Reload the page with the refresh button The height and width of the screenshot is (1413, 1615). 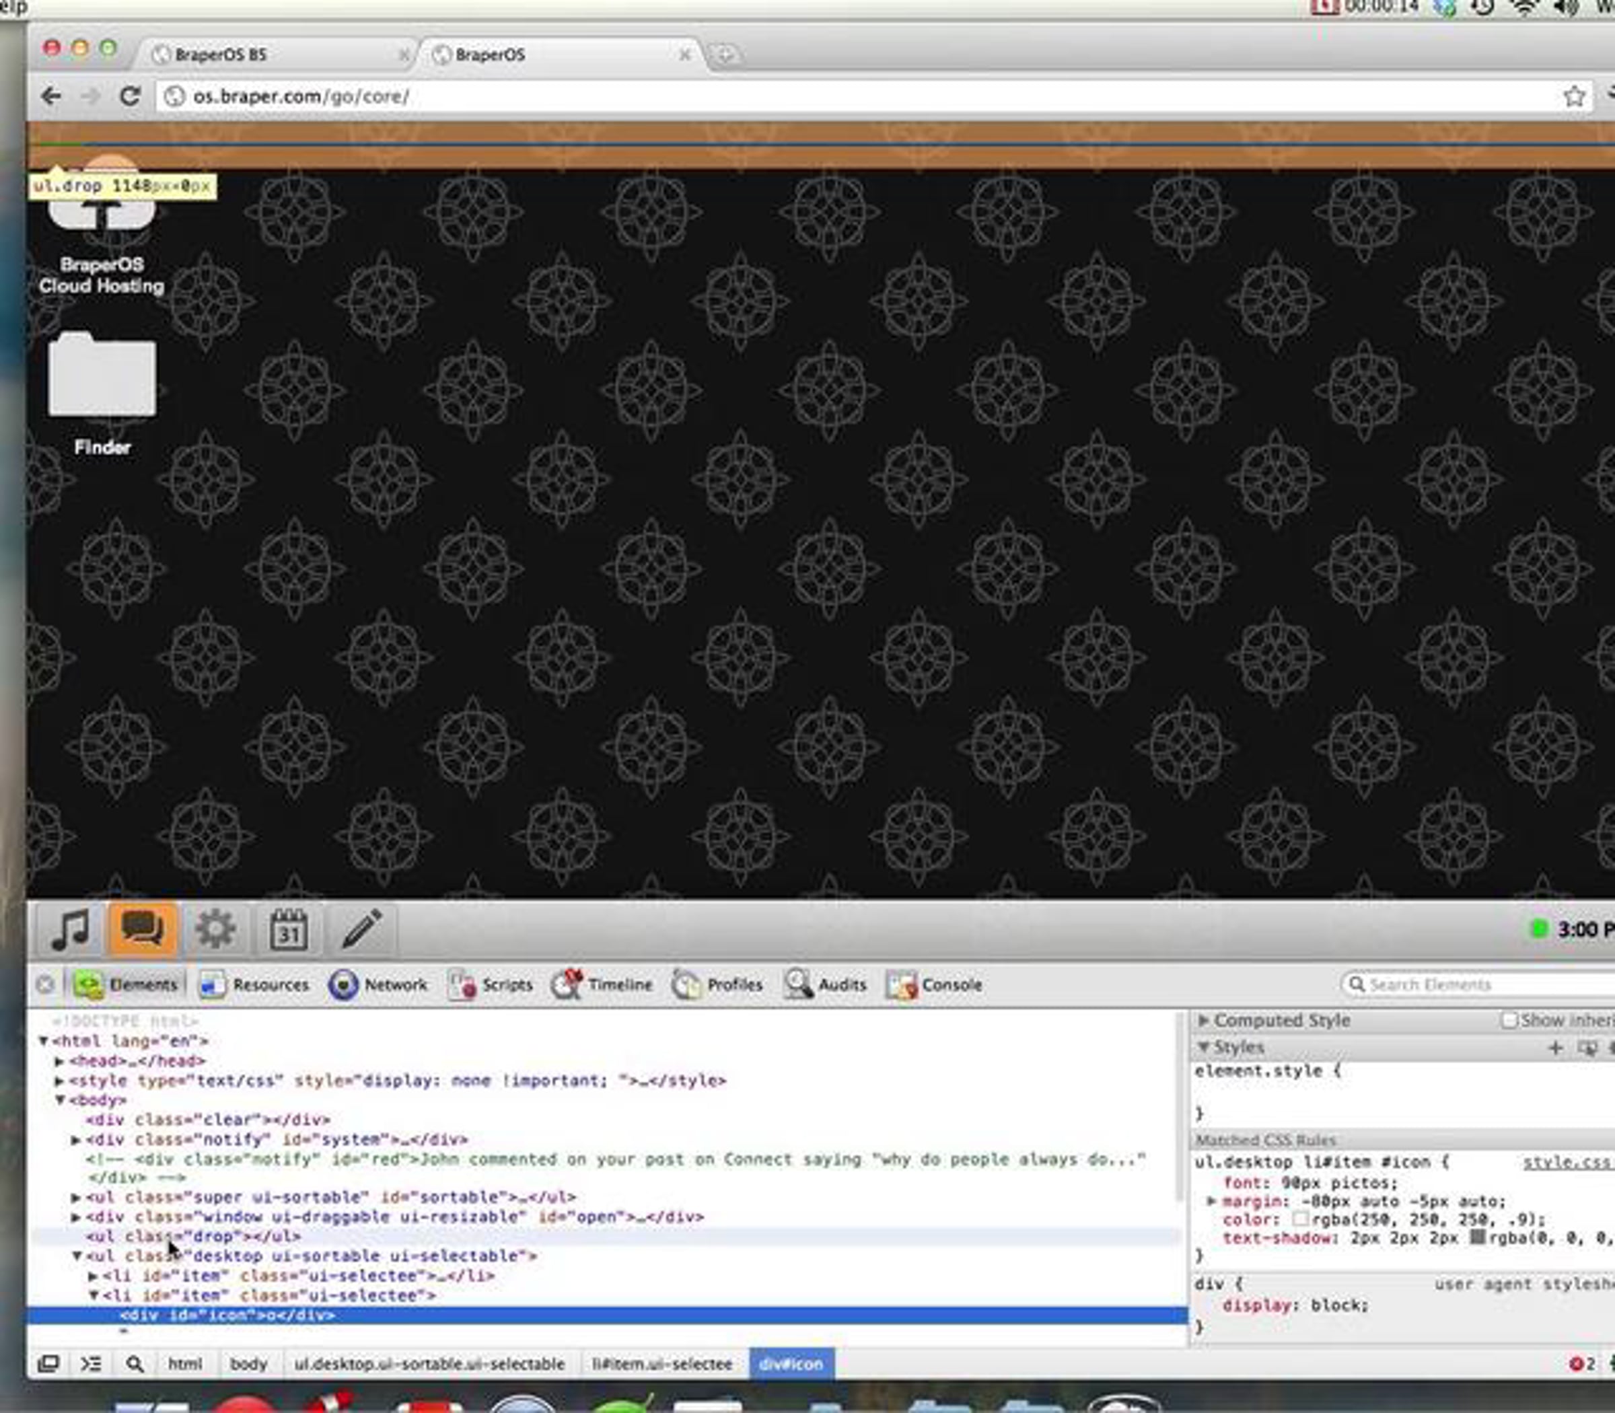click(130, 96)
